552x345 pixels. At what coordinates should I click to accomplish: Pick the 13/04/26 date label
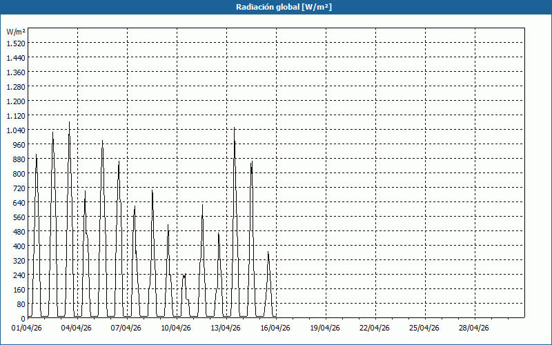pos(226,328)
